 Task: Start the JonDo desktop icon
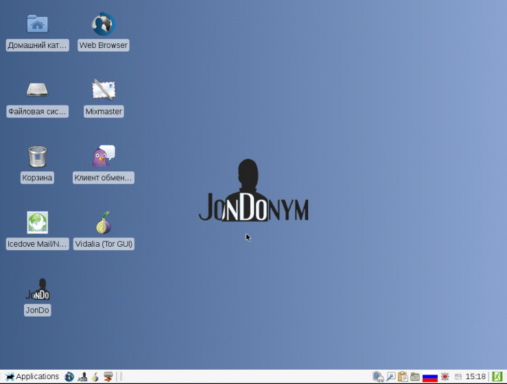[38, 289]
